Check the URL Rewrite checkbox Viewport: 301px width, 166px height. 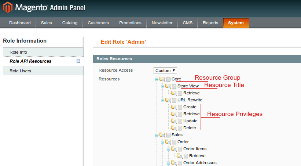[x=174, y=100]
